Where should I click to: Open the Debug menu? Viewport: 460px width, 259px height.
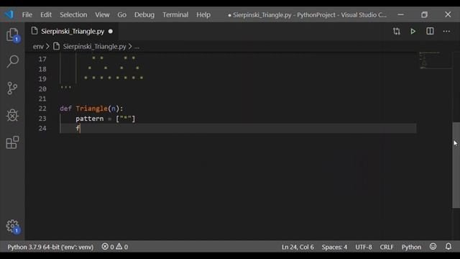144,14
